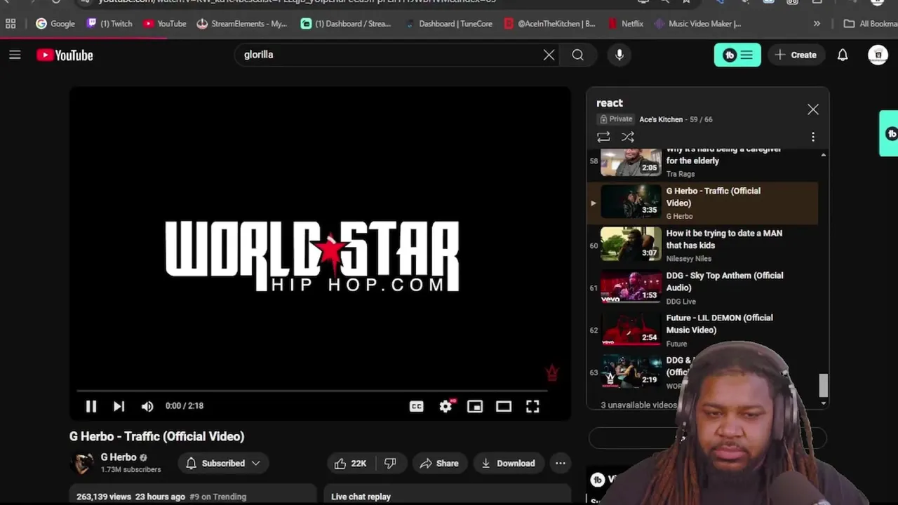Open more actions ellipsis under video
The width and height of the screenshot is (898, 505).
tap(560, 463)
